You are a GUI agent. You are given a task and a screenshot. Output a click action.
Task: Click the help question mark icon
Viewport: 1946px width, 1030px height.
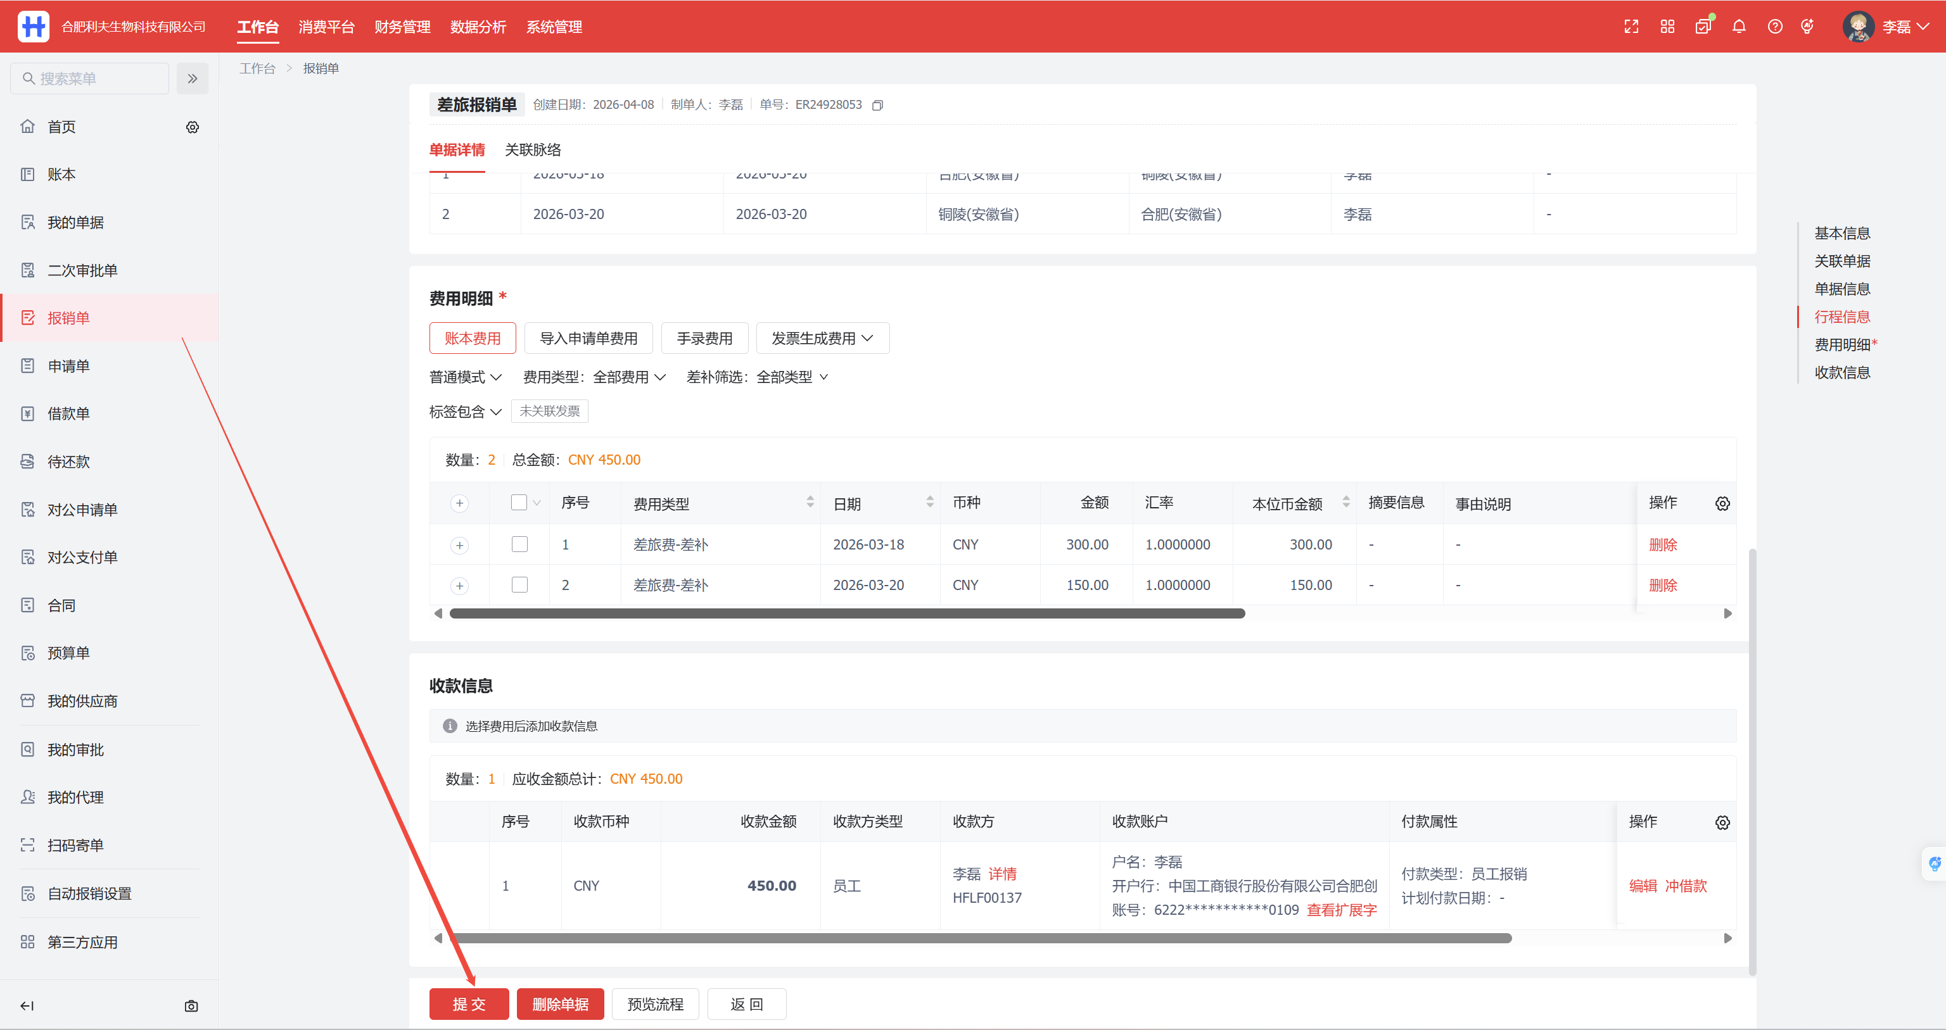pos(1774,27)
